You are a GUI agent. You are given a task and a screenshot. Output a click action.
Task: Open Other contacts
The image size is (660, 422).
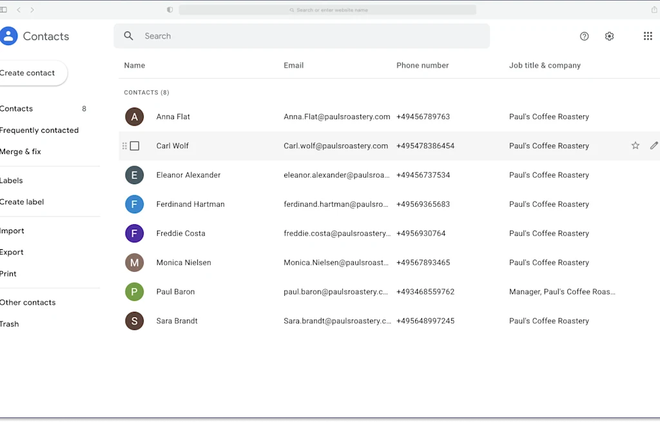[28, 302]
